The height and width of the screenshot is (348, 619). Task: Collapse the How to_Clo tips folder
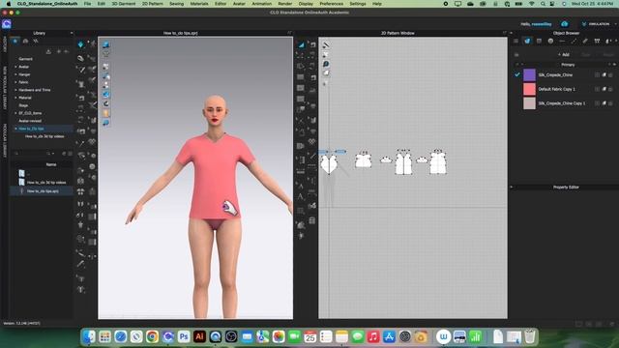15,129
